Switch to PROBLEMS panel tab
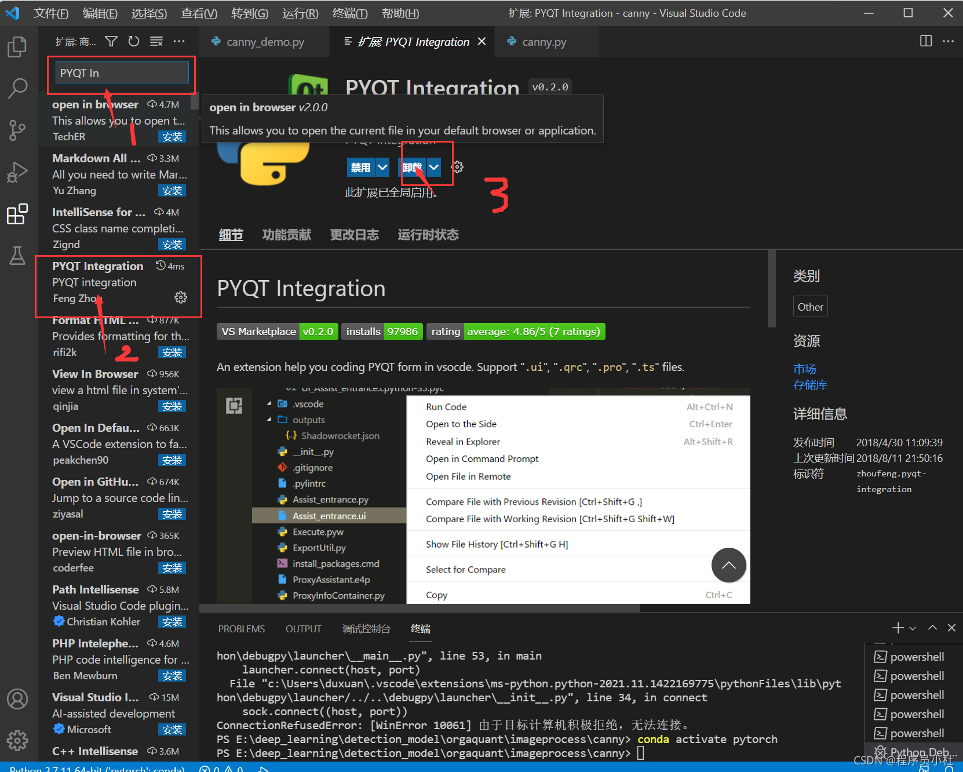 pos(242,629)
